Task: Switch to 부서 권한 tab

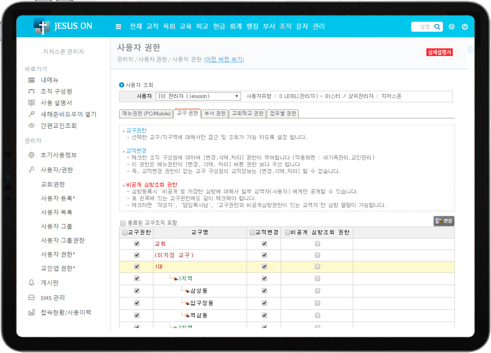Action: [x=215, y=114]
